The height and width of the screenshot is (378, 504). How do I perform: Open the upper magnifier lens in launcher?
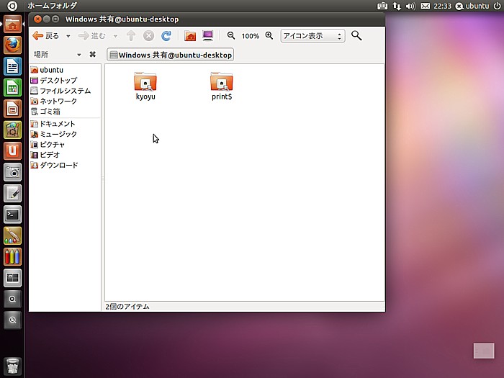coord(12,299)
